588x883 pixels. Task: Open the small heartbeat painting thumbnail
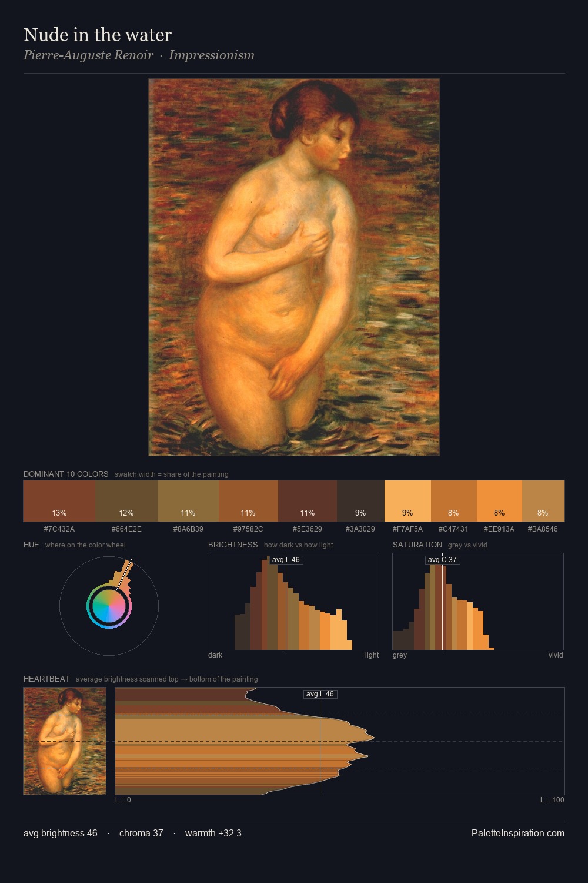[x=65, y=741]
